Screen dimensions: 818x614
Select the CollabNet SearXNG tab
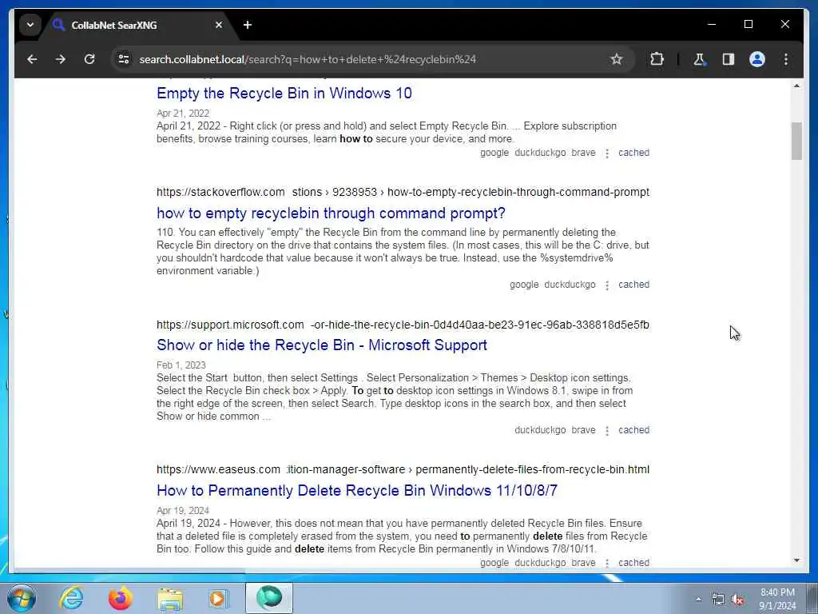[139, 25]
